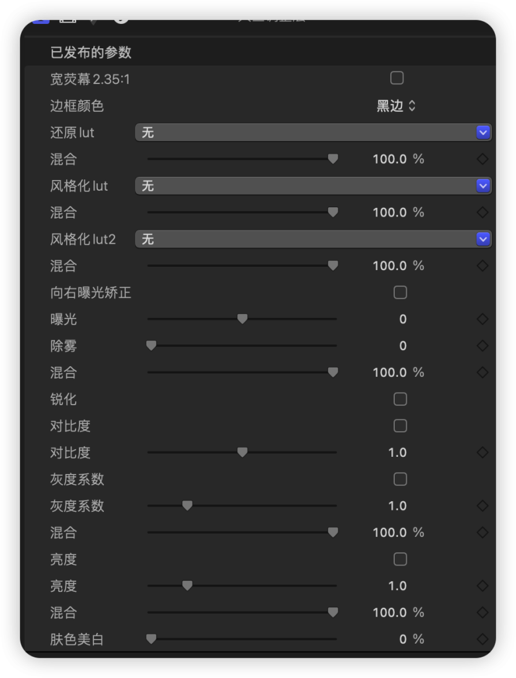The width and height of the screenshot is (516, 678).
Task: Add keyframe for 混合 under 风格化 lut2
Action: tap(482, 266)
